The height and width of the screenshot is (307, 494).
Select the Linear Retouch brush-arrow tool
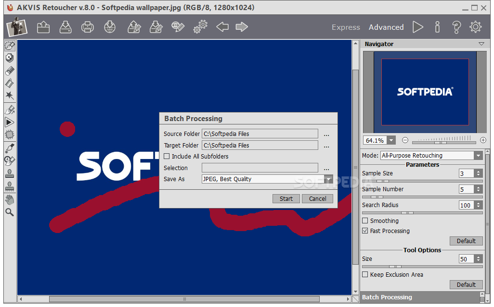(10, 110)
